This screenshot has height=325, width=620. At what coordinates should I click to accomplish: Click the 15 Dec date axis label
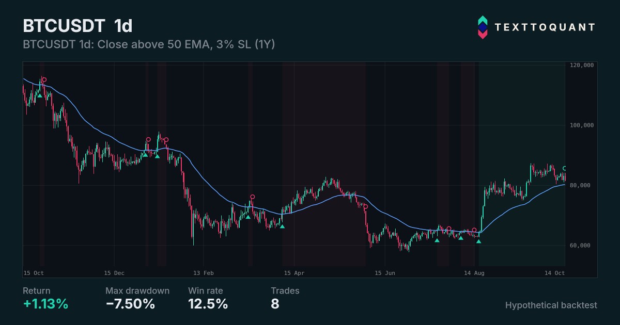point(114,272)
